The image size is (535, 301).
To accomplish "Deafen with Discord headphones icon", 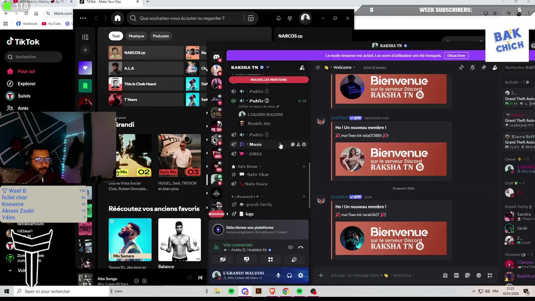I will coord(289,275).
